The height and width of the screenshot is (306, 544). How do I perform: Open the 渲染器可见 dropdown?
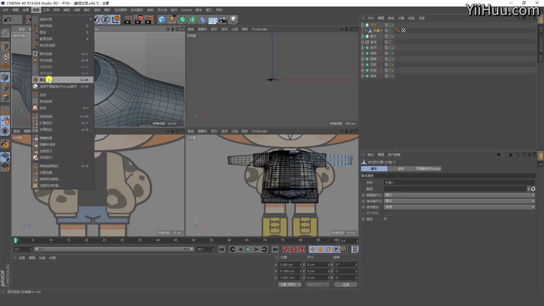460,201
